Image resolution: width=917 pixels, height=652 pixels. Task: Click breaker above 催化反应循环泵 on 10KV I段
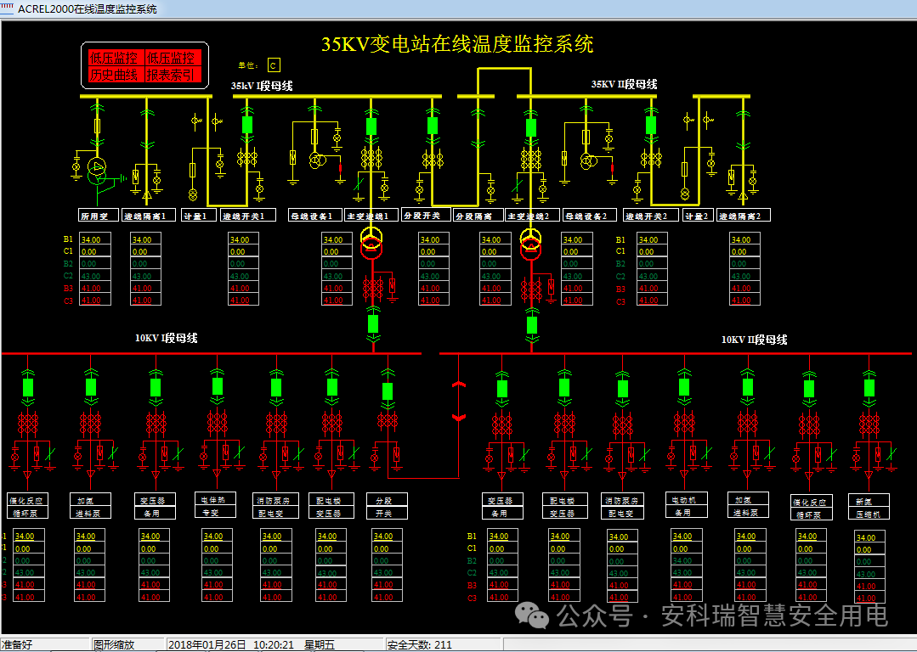pos(27,387)
